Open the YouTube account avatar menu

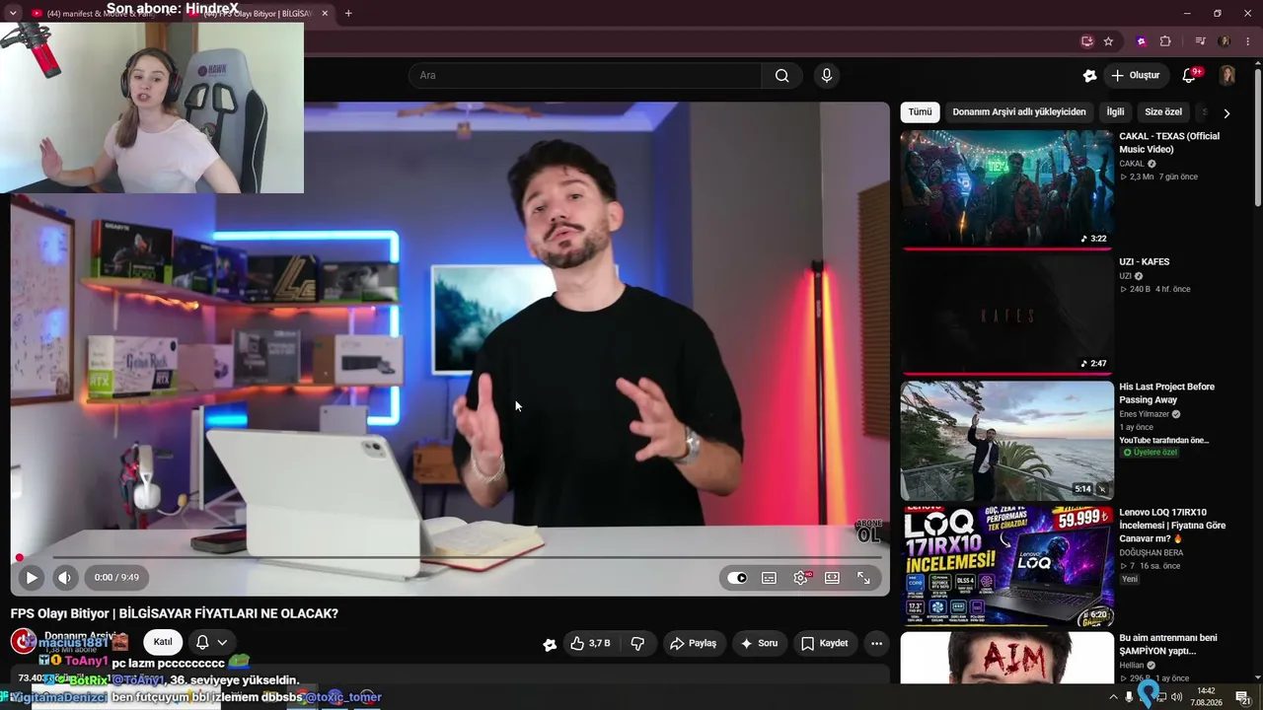(1227, 75)
